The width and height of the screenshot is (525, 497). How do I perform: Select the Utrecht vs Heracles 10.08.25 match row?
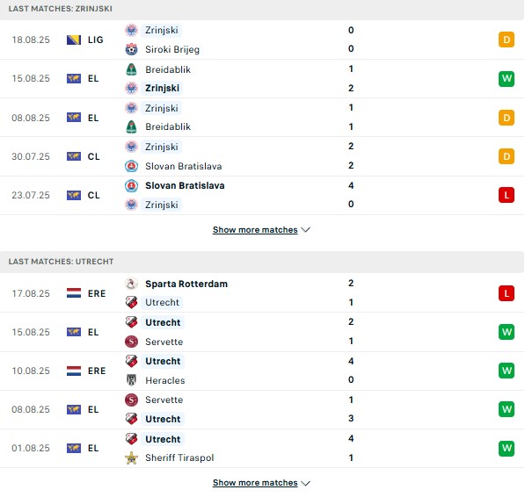tap(262, 371)
